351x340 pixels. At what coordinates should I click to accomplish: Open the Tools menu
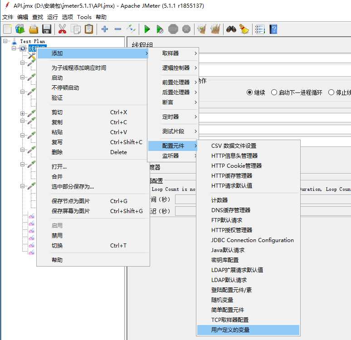(x=84, y=17)
